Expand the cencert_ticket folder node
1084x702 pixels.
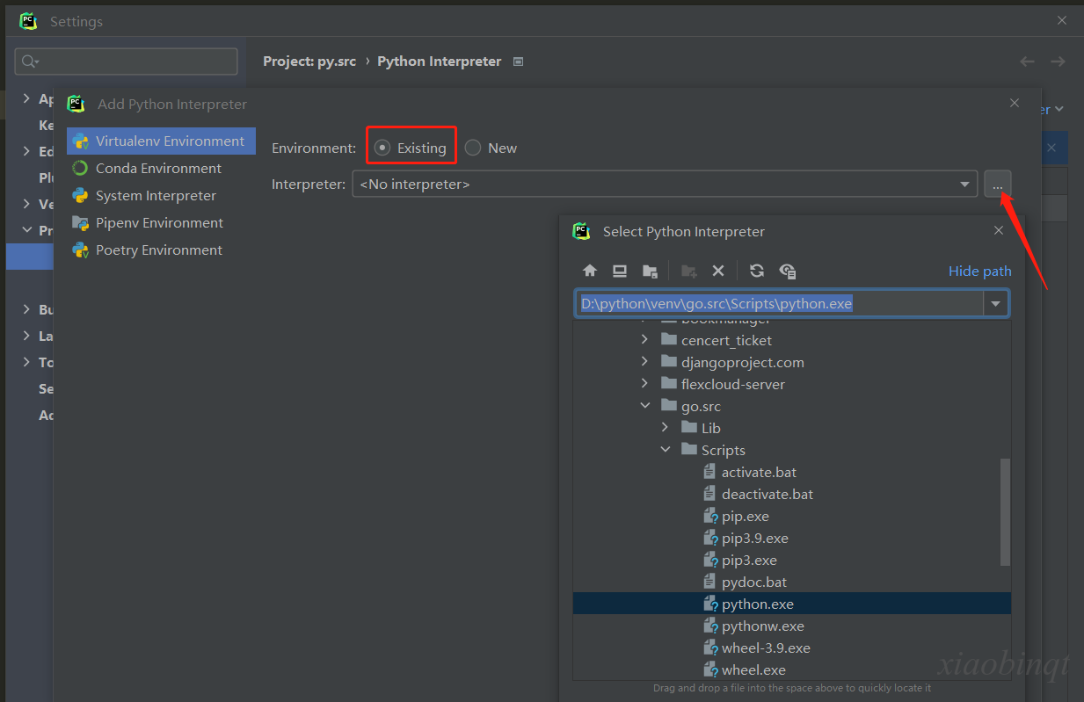point(644,340)
